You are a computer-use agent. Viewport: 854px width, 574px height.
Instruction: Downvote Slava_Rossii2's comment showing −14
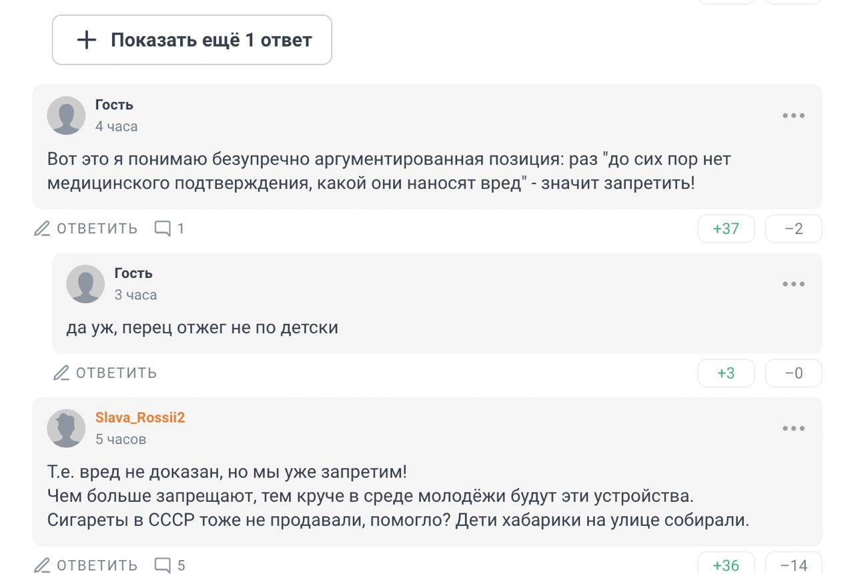tap(793, 565)
